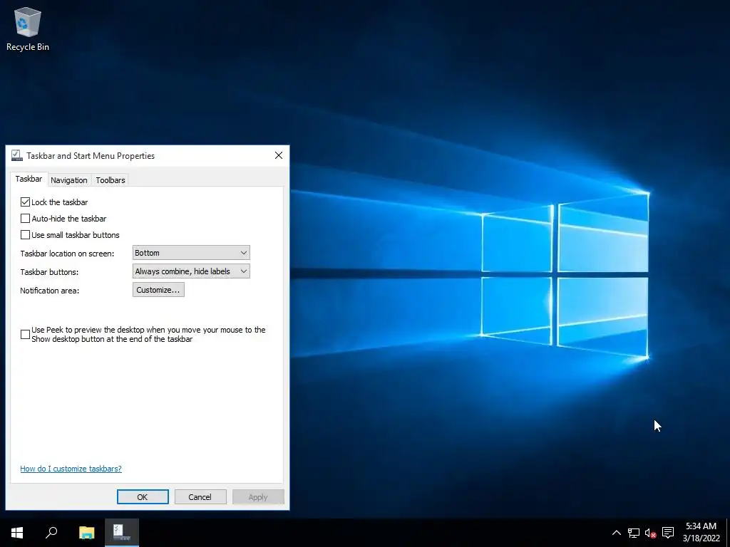Viewport: 730px width, 547px height.
Task: Click the Taskbar location on screen label
Action: click(x=67, y=254)
